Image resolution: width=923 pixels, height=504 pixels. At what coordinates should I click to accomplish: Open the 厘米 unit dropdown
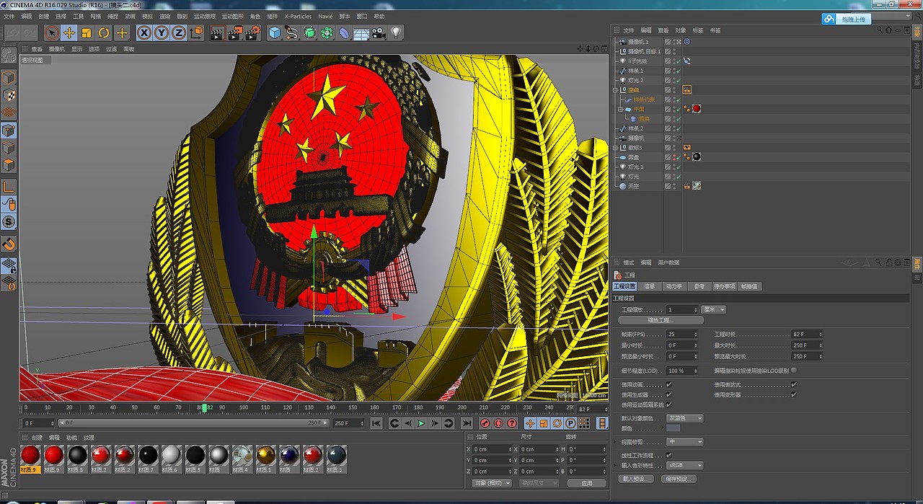(x=713, y=309)
